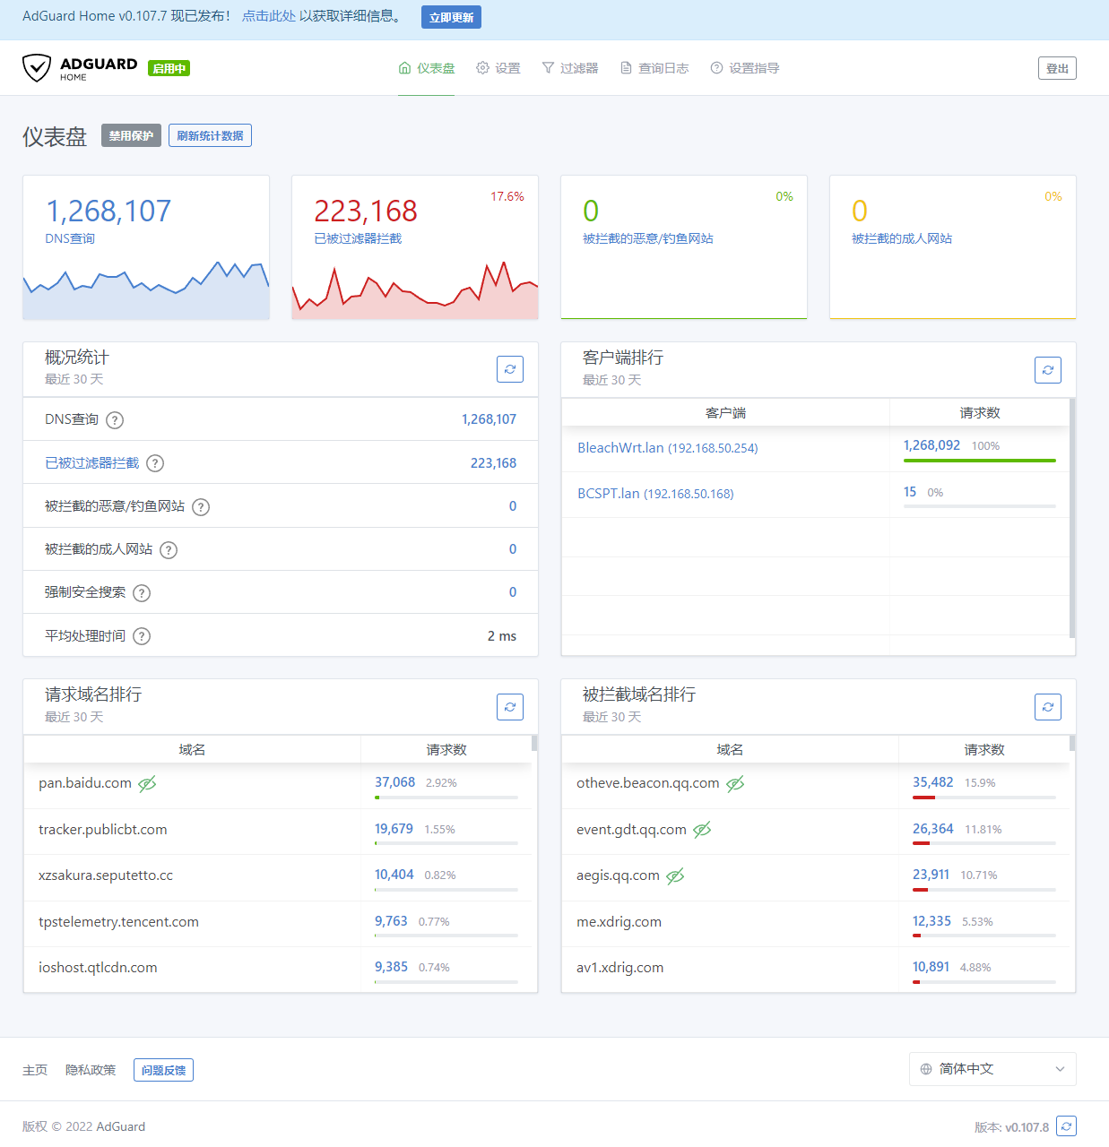Click the globe icon in language selector
Viewport: 1109px width, 1147px height.
tap(926, 1069)
